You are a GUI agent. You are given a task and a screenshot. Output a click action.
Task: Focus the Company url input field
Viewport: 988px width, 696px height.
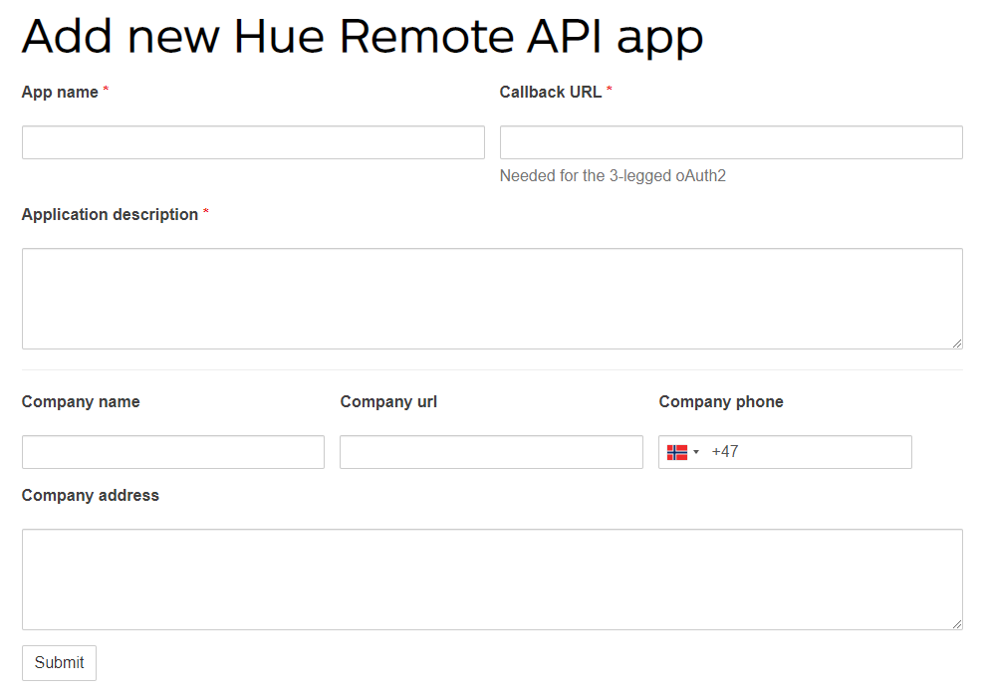click(491, 452)
